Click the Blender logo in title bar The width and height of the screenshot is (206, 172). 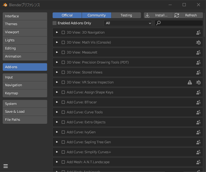pos(5,5)
